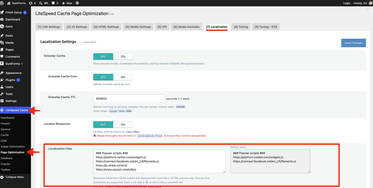The image size is (373, 188).
Task: Open Learn More link under Localize Resources
Action: [133, 132]
